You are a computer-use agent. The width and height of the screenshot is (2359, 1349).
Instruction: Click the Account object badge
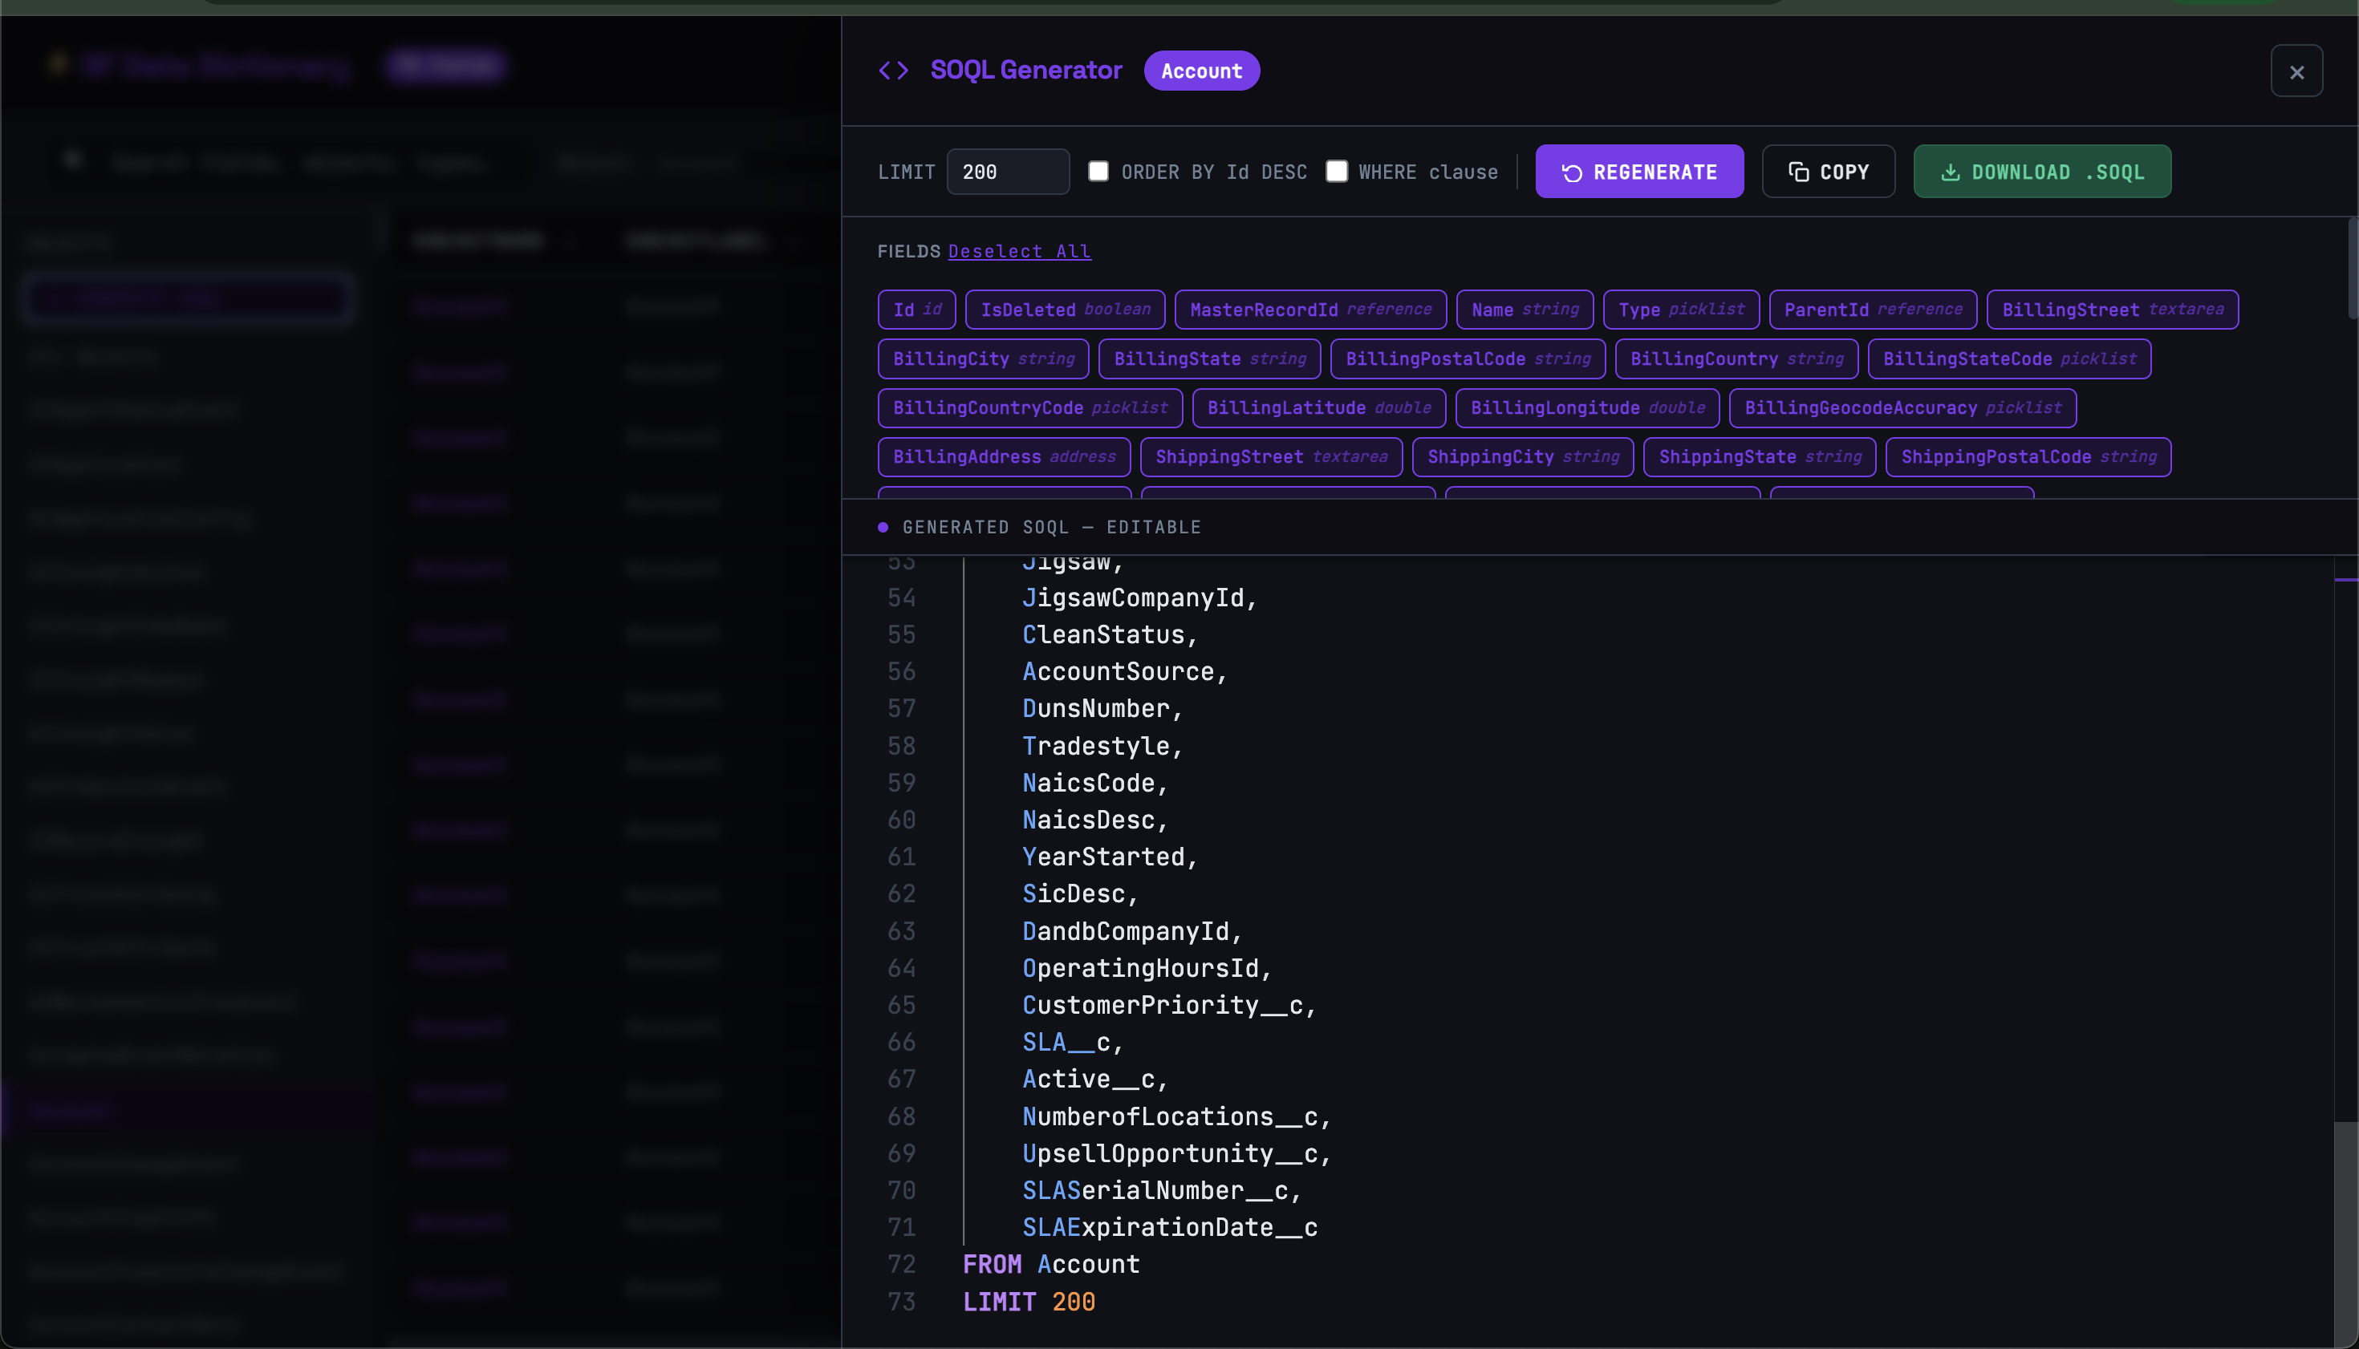click(1201, 71)
